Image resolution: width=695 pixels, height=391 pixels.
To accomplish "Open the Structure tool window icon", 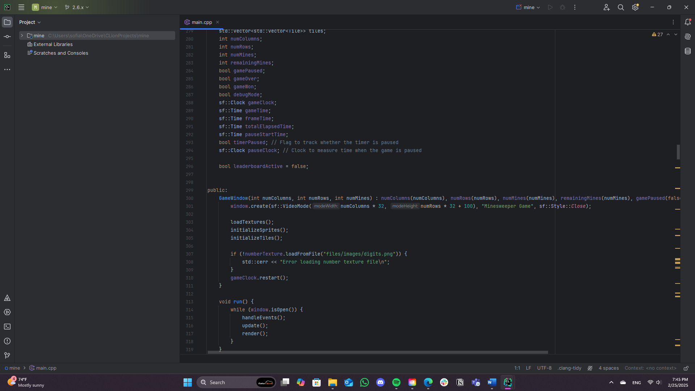I will tap(7, 55).
